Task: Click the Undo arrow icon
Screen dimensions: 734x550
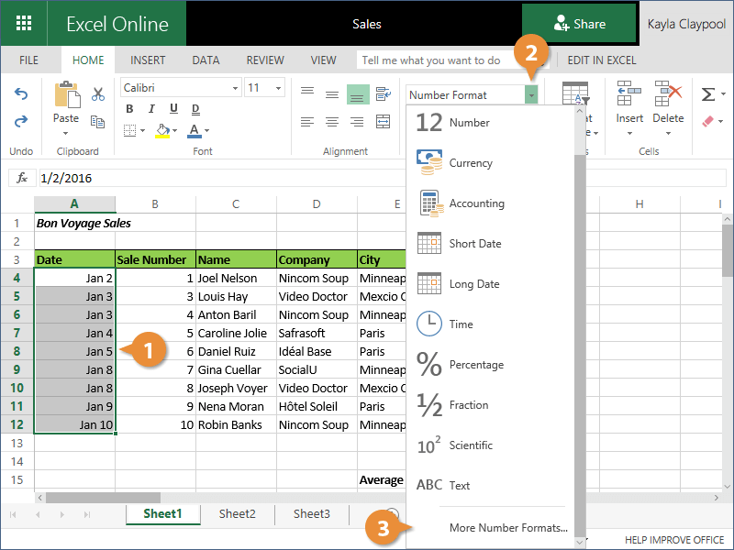Action: click(21, 94)
